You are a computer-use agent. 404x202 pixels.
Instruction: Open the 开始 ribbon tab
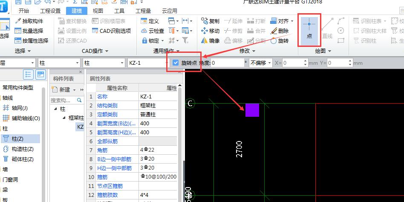coord(24,11)
